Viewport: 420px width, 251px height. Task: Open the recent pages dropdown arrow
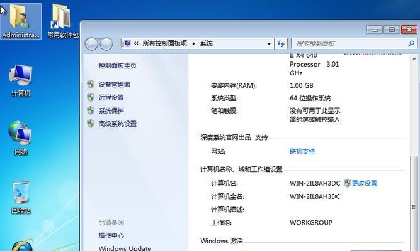(x=116, y=44)
